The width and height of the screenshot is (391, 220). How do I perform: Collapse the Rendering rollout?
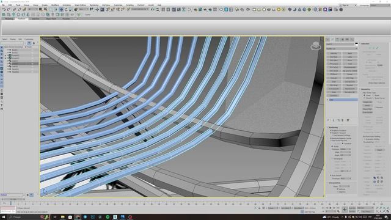coord(333,128)
